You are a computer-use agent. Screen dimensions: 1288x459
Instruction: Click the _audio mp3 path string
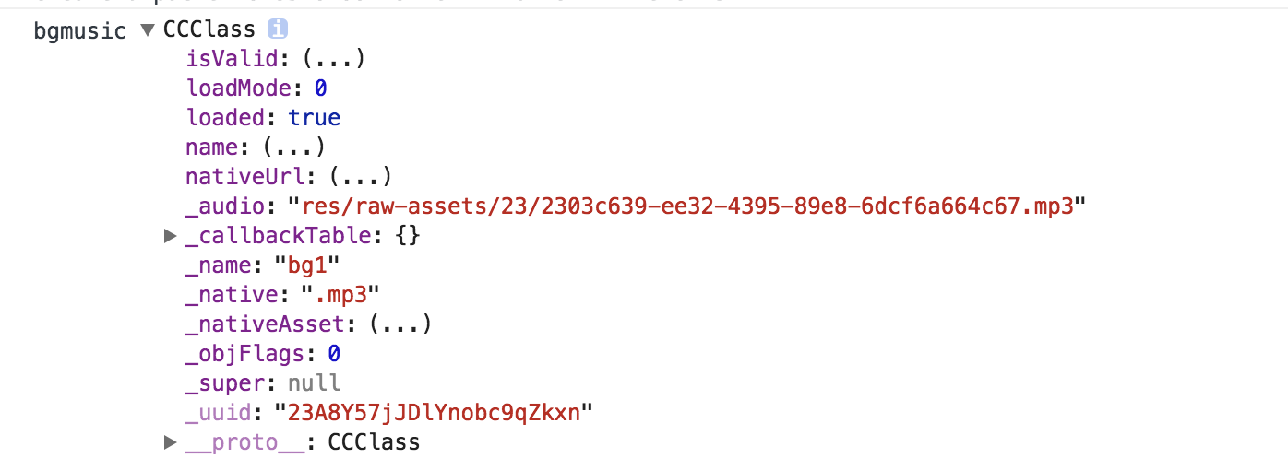point(687,206)
